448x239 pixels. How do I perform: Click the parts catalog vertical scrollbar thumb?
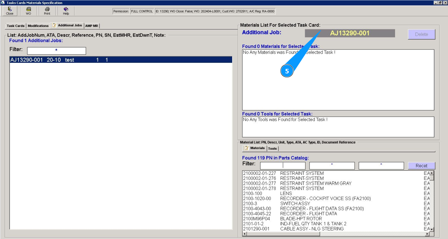(x=432, y=178)
